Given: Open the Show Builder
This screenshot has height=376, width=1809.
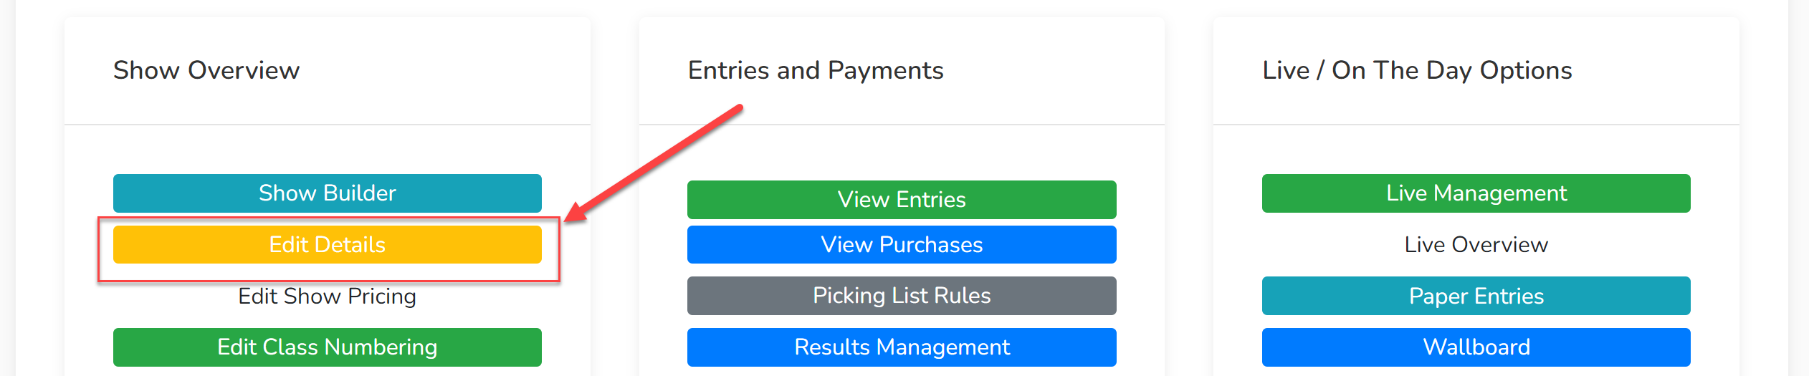Looking at the screenshot, I should (x=328, y=193).
